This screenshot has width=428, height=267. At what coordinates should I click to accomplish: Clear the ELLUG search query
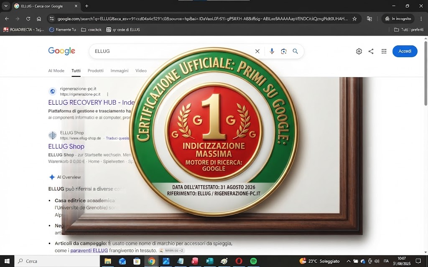pos(257,51)
